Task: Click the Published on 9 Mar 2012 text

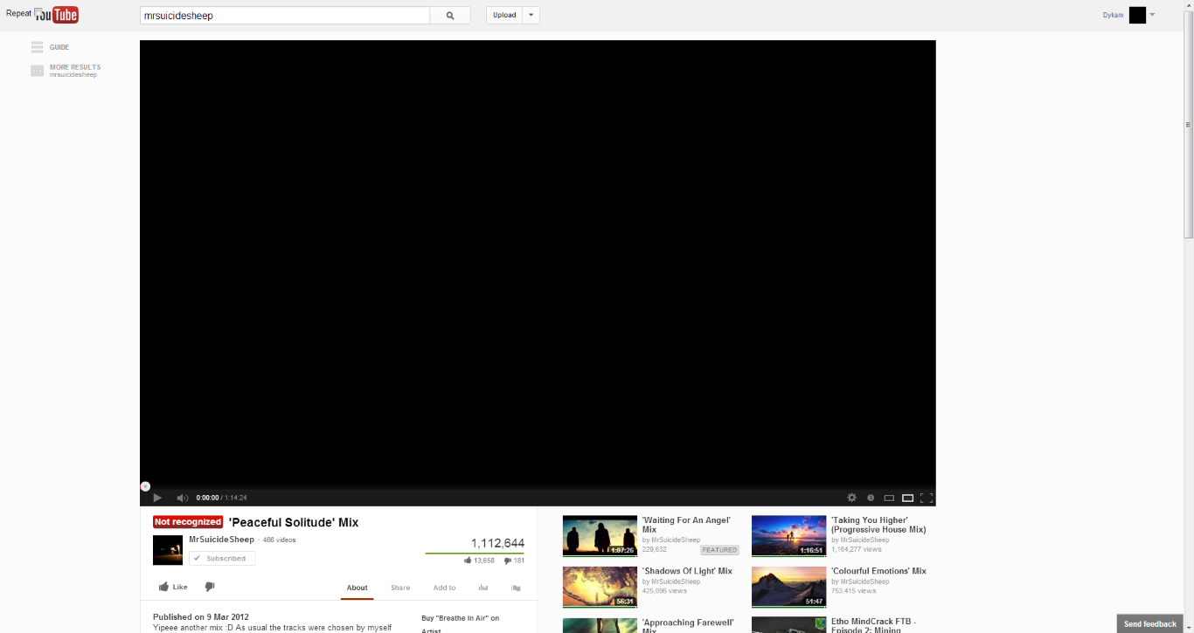Action: tap(201, 616)
